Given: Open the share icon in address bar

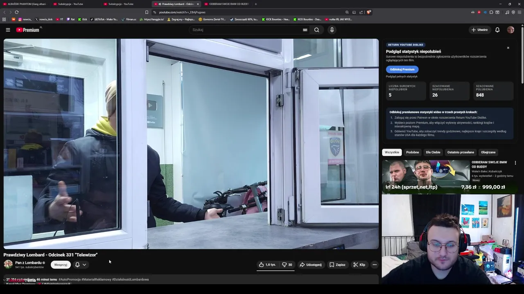Looking at the screenshot, I should pos(361,12).
